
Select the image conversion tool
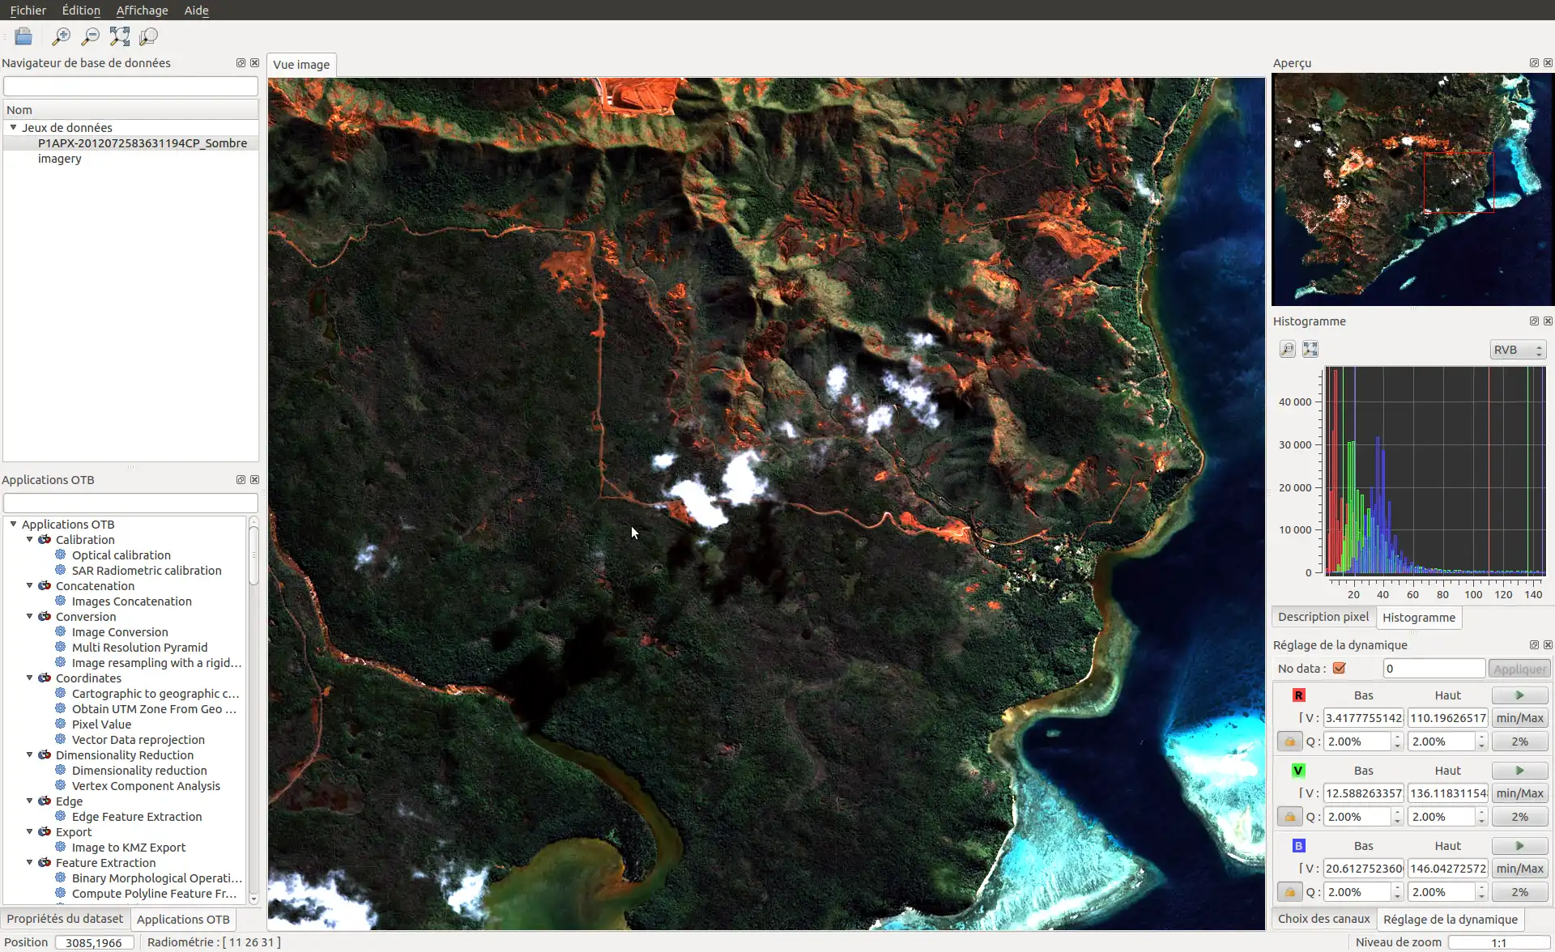pos(119,631)
